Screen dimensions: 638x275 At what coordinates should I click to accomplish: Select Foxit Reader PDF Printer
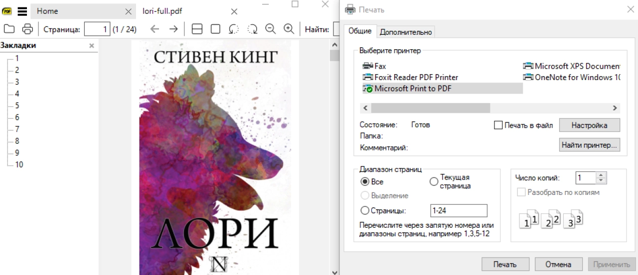[x=410, y=77]
